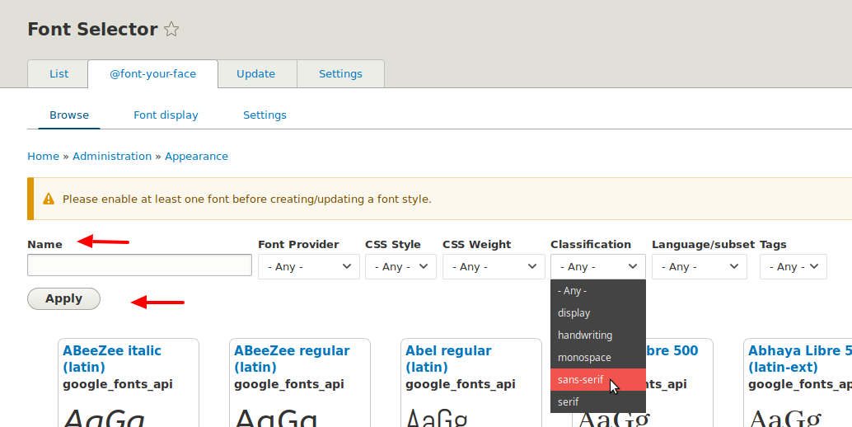Image resolution: width=852 pixels, height=427 pixels.
Task: Follow the Home breadcrumb link
Action: (43, 157)
